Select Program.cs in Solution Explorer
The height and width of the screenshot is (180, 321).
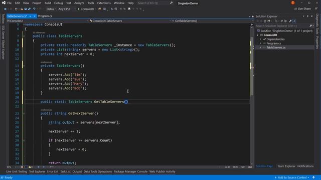tap(273, 43)
